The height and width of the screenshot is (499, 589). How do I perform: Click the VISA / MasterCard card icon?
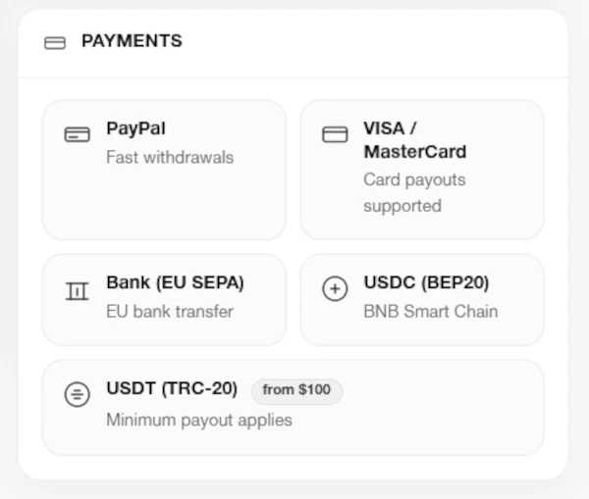coord(335,134)
